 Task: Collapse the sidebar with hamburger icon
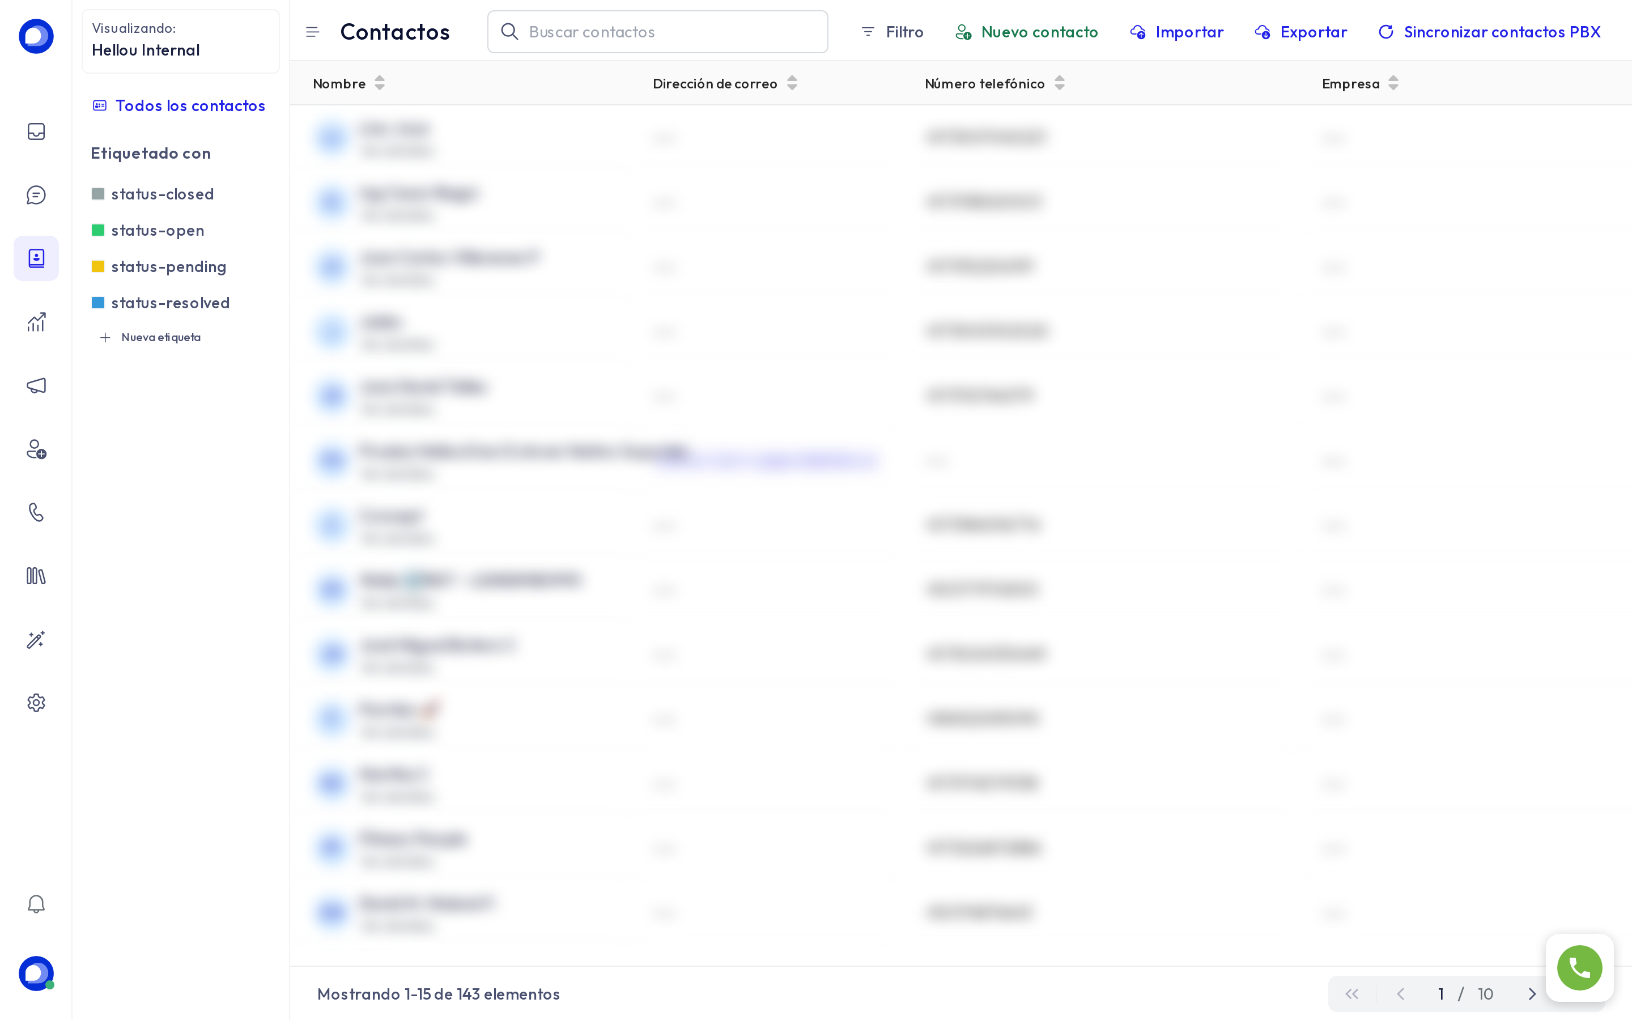(312, 32)
